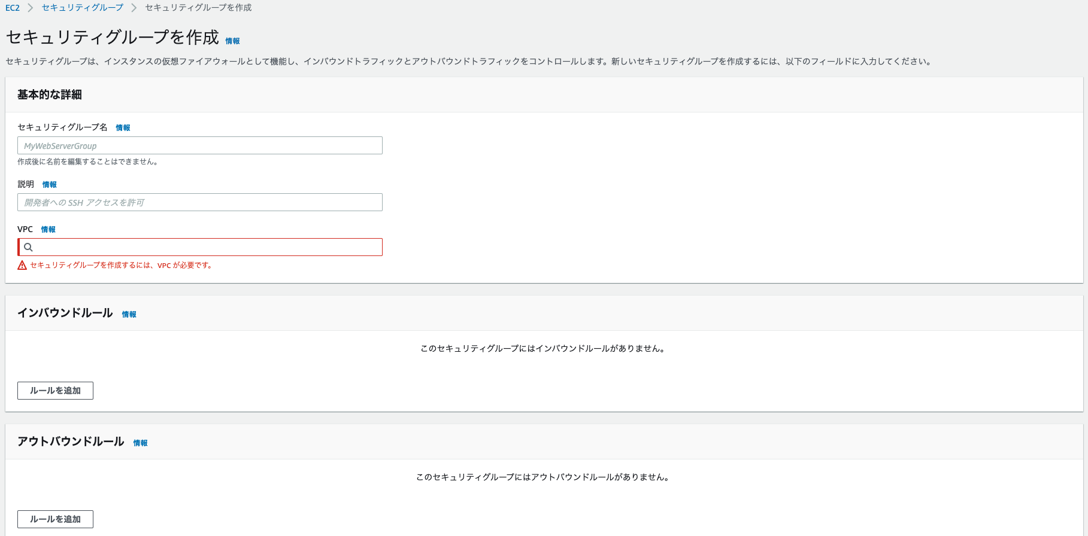Open the EC2 breadcrumb link

point(13,8)
